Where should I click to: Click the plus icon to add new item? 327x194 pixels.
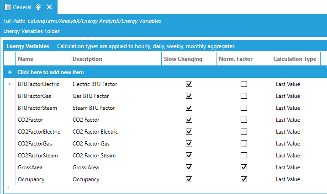10,72
